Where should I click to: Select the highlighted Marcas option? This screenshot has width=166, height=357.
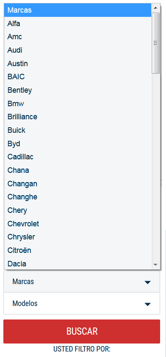point(78,10)
